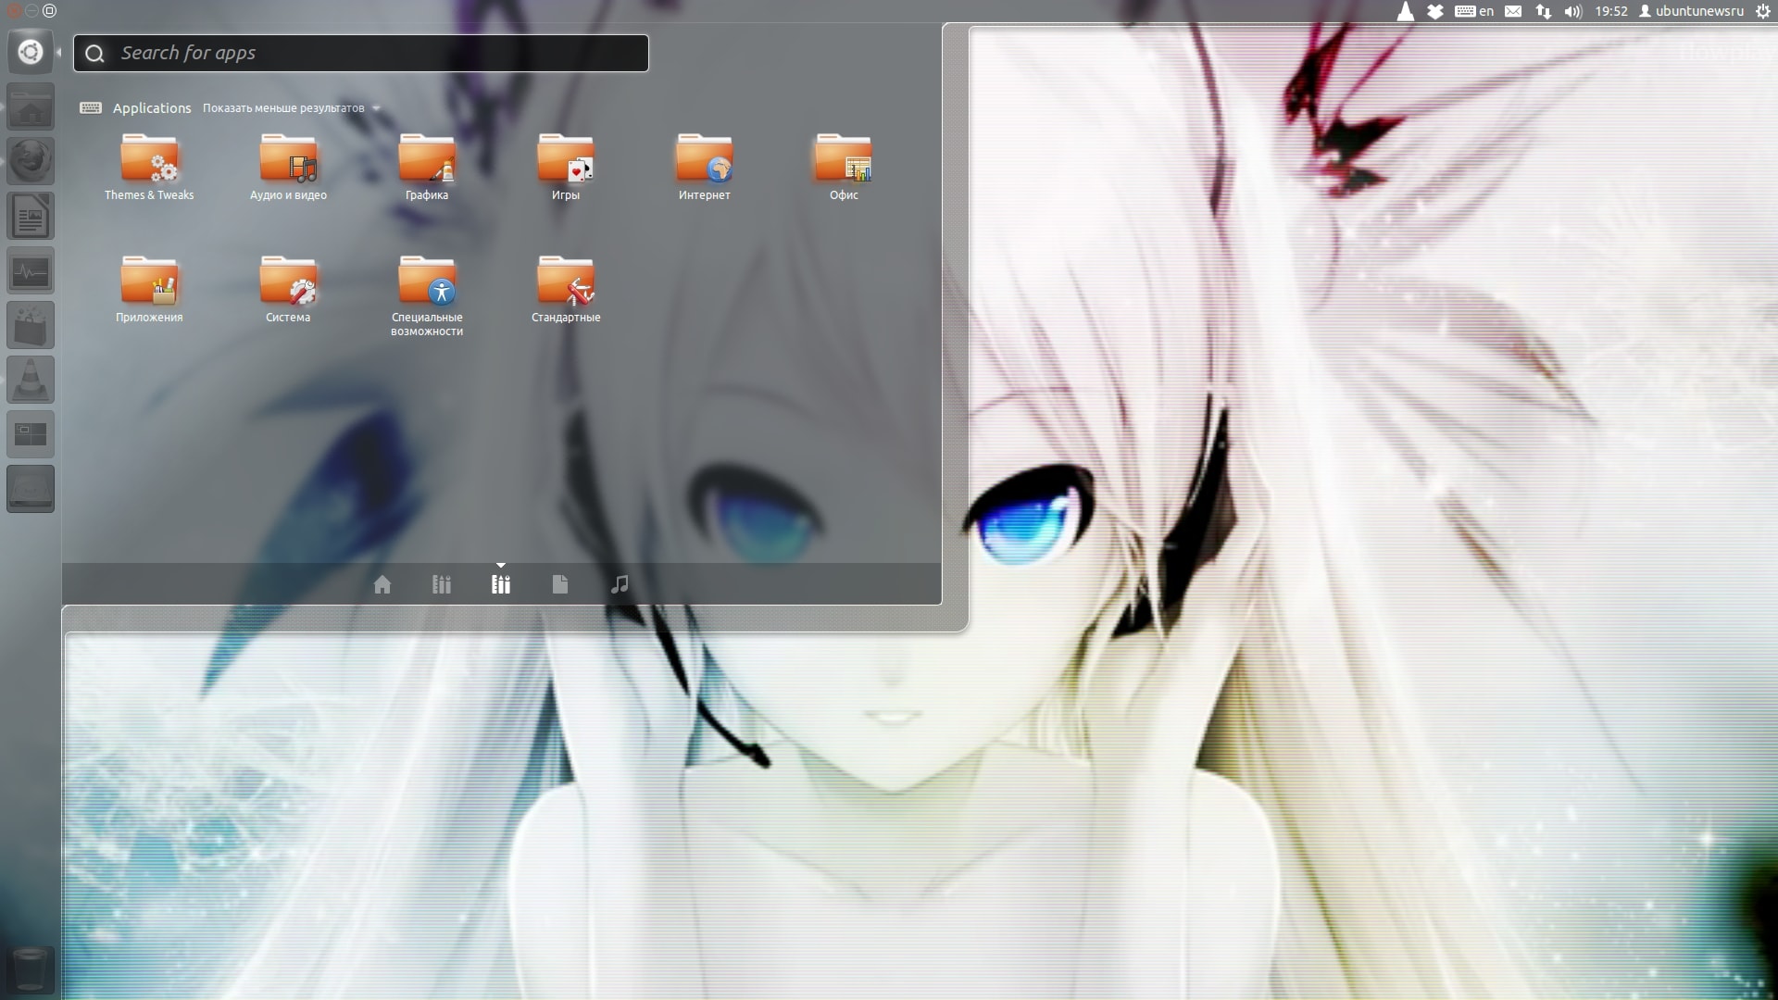
Task: Switch to the Files lens tab
Action: [x=560, y=584]
